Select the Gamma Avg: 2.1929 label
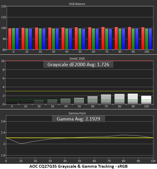The image size is (157, 169). tap(78, 119)
